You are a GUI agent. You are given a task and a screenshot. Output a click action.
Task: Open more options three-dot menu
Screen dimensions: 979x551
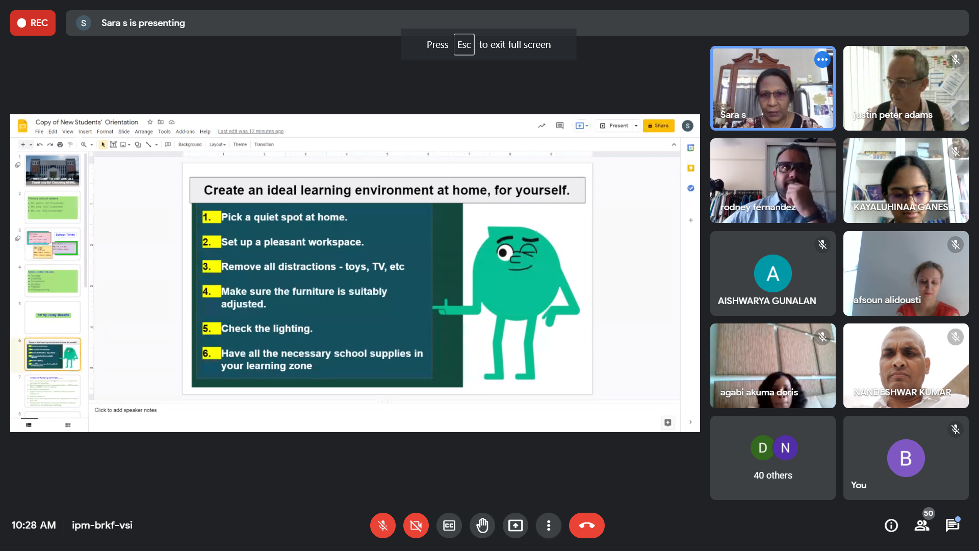[549, 525]
